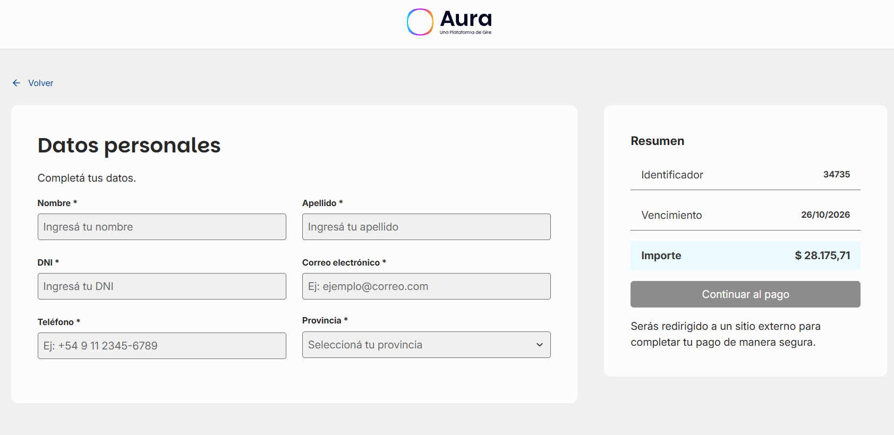Open the Provincia dropdown
This screenshot has width=894, height=435.
pos(427,345)
